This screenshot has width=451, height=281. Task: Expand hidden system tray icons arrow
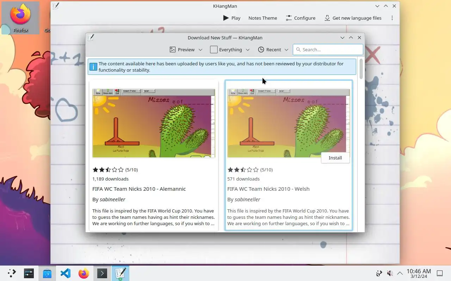(x=400, y=273)
